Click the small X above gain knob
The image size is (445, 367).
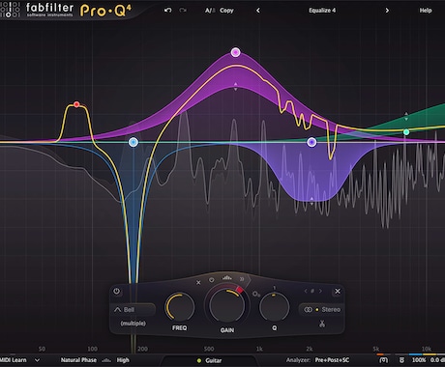[x=198, y=282]
